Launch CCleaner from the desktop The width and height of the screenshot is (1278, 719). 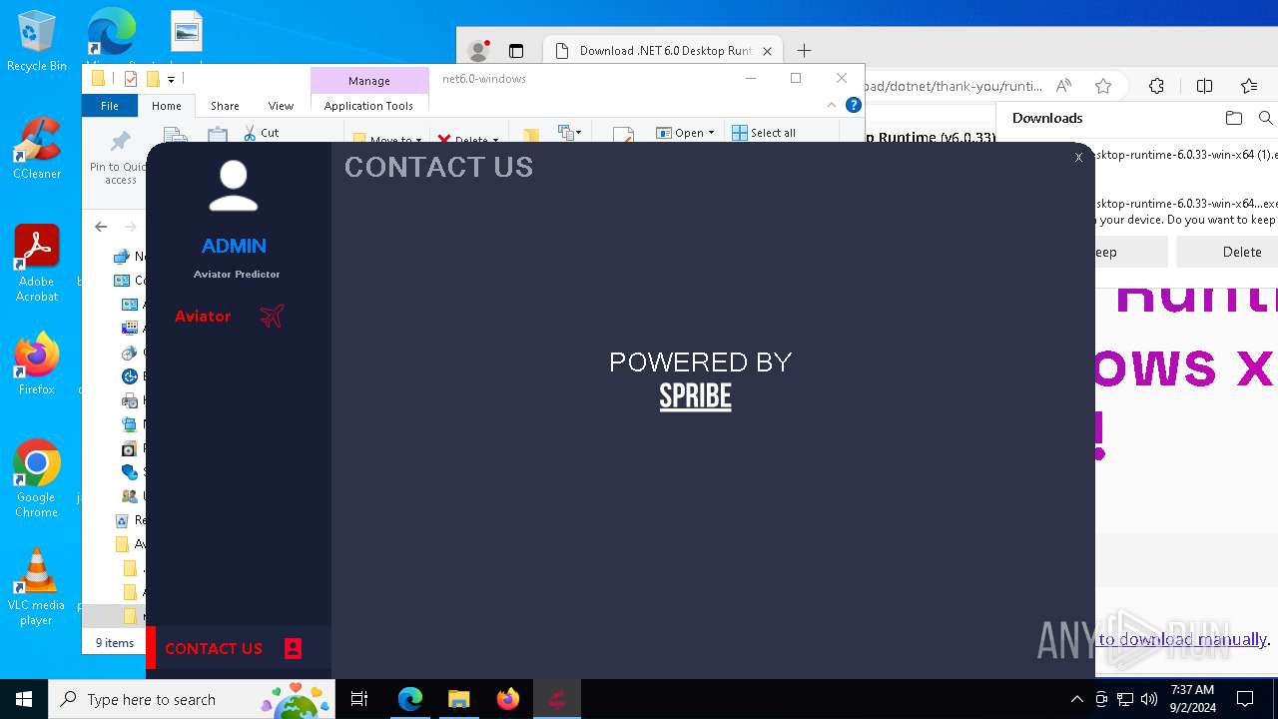click(37, 149)
